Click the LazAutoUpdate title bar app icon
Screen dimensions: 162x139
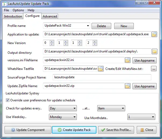pos(4,4)
